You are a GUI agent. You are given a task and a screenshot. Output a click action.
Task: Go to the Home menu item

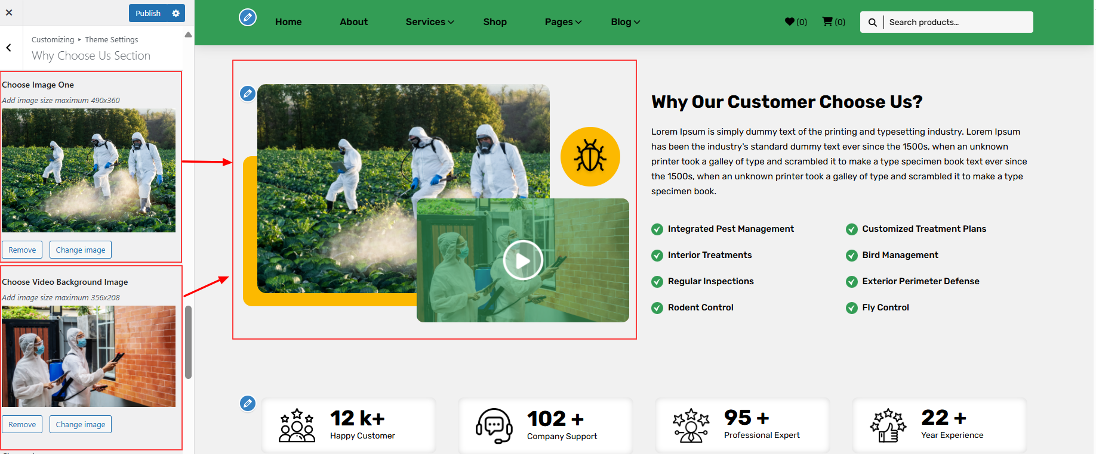tap(288, 22)
